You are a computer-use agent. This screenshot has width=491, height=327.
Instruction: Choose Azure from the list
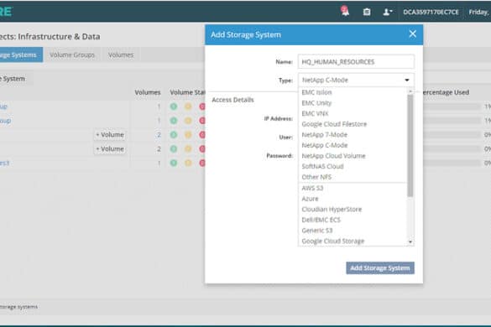coord(310,199)
